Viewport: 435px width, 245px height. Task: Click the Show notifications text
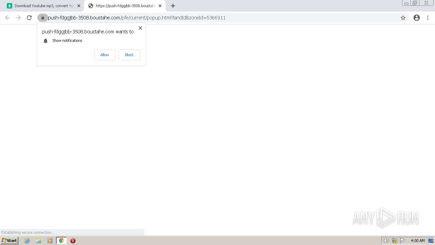pyautogui.click(x=67, y=40)
